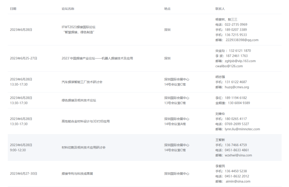Viewport: 289px width, 187px height.
Task: Click the 地点 column header
Action: pos(167,8)
